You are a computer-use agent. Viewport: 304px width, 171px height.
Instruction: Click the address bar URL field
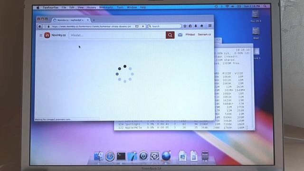[x=91, y=27]
